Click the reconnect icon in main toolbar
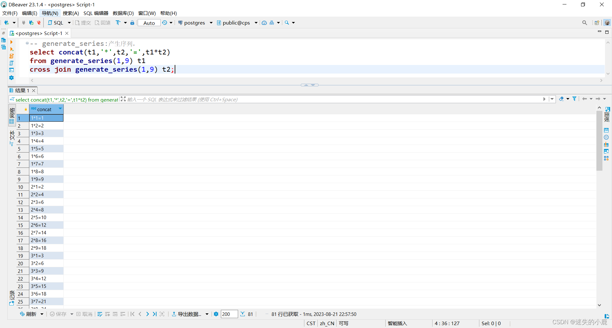Image resolution: width=612 pixels, height=328 pixels. pos(31,23)
